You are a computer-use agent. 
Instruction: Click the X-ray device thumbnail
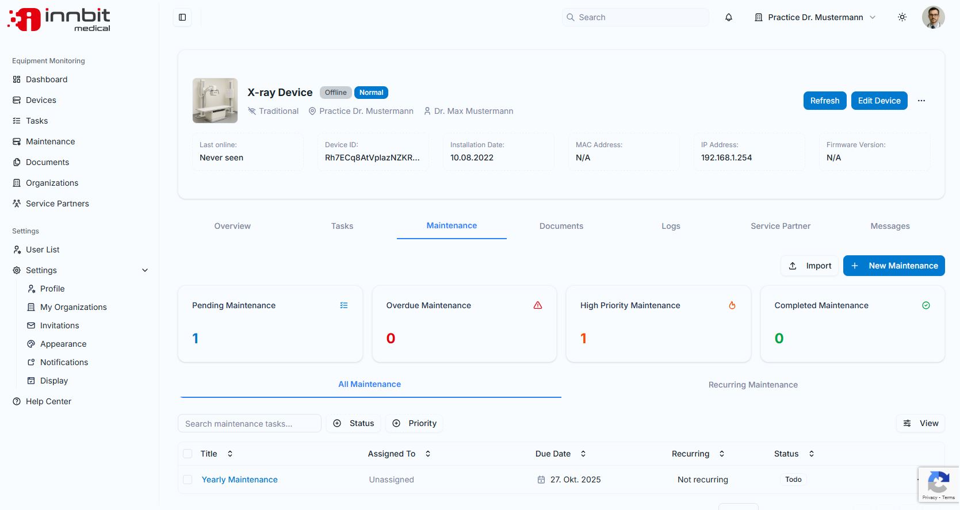215,101
